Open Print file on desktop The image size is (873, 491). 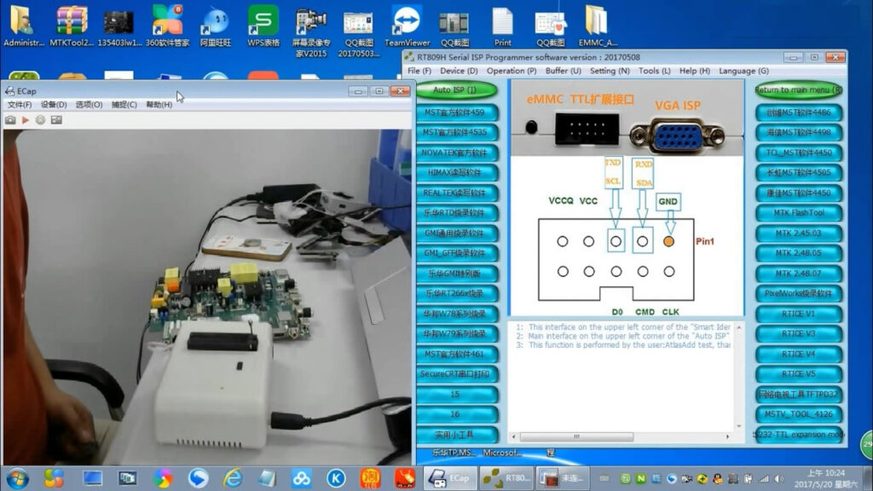(502, 26)
